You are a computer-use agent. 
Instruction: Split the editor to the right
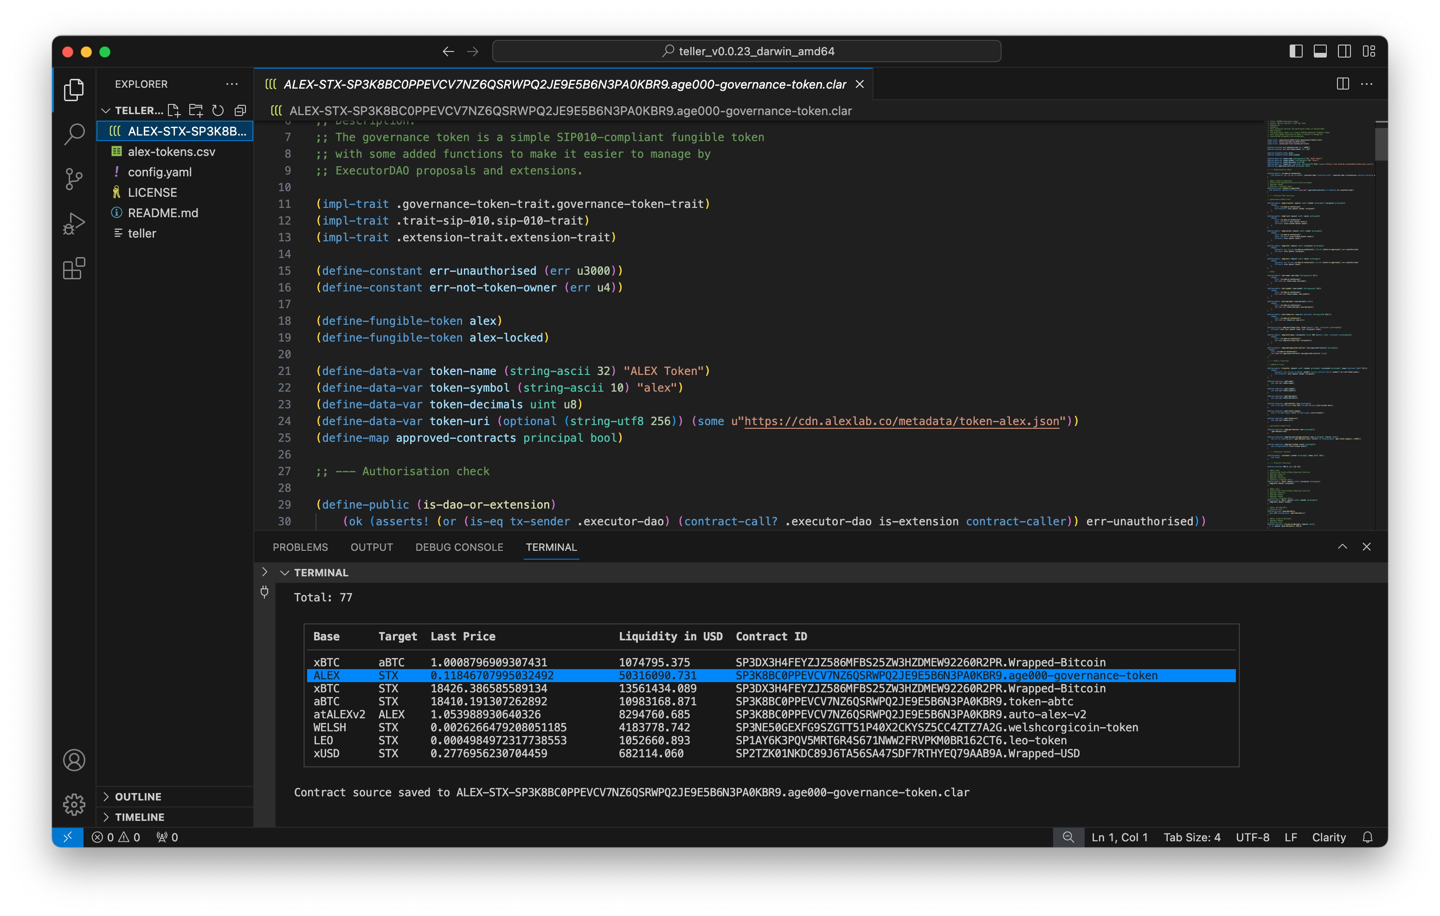point(1343,84)
